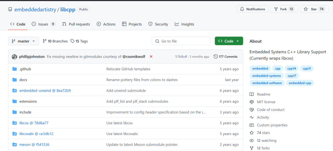Expand the green Code dropdown button
Image resolution: width=333 pixels, height=151 pixels.
point(229,41)
